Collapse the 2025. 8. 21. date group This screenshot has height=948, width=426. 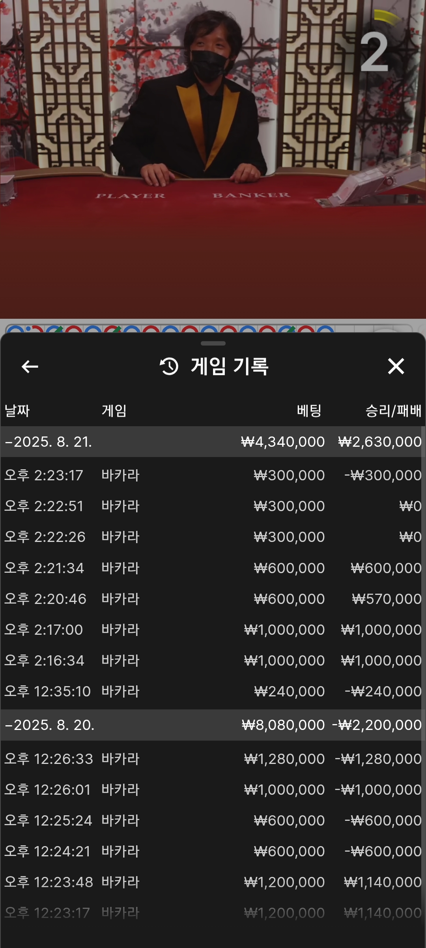pos(213,442)
